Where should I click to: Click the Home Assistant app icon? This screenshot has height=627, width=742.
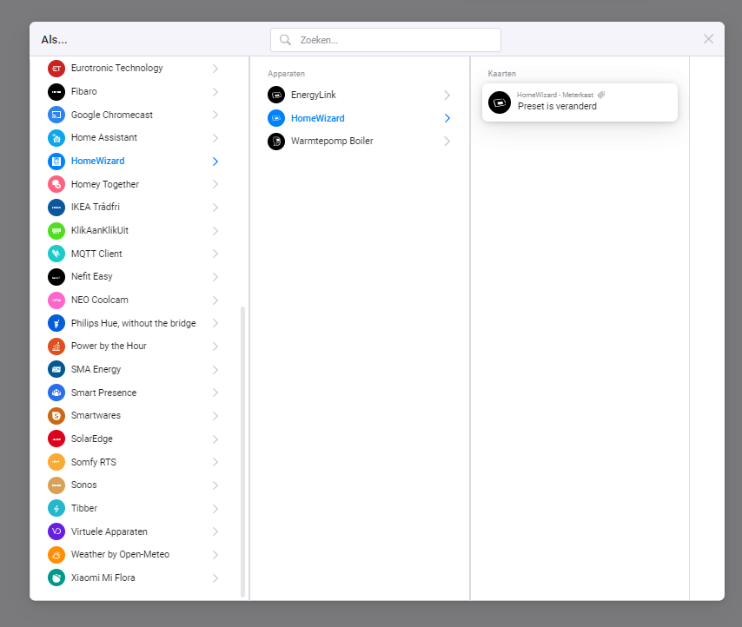[x=56, y=138]
